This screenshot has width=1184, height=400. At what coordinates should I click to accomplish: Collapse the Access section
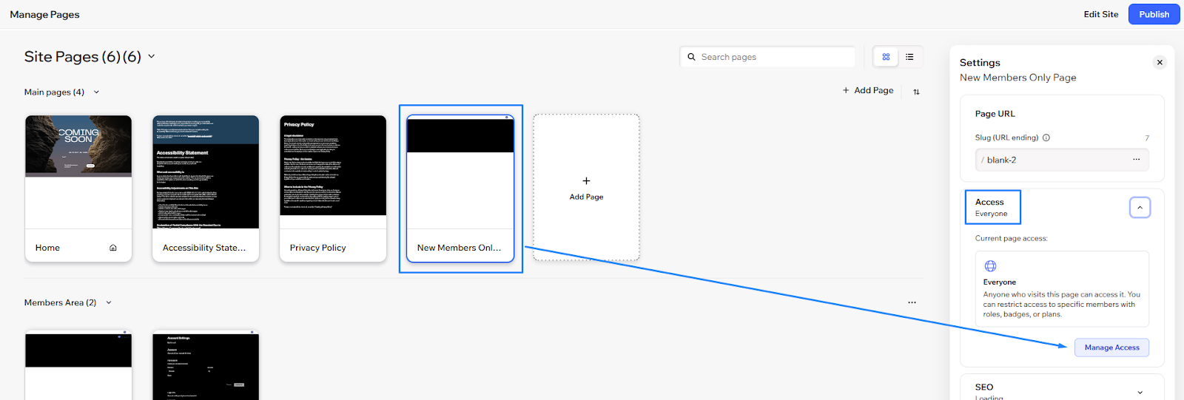1140,208
